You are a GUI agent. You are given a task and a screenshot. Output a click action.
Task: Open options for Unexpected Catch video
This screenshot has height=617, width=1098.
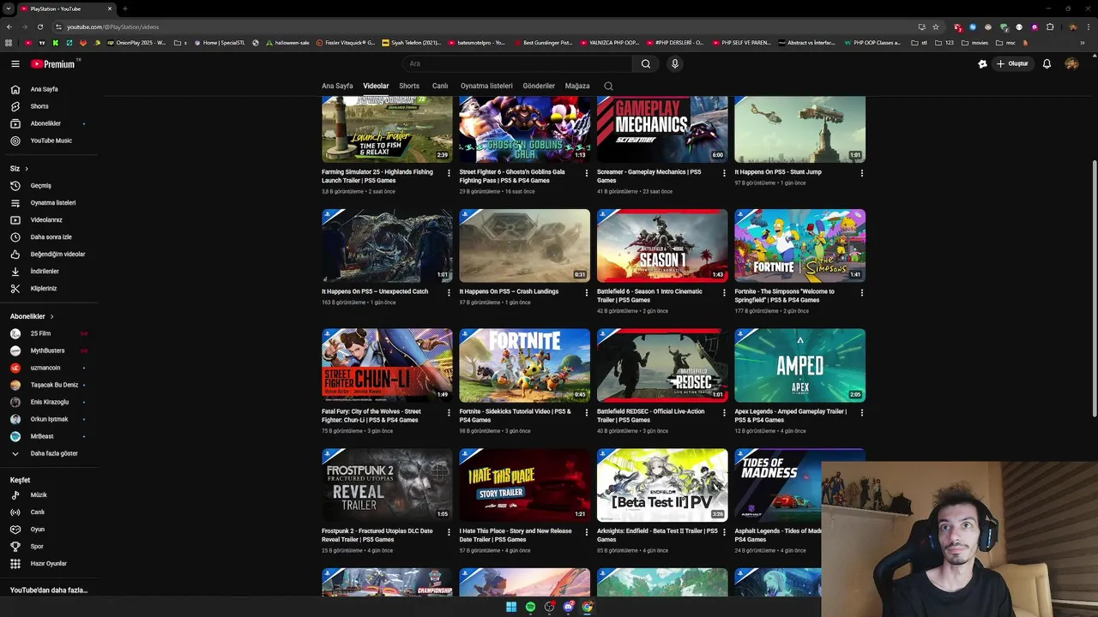[449, 292]
